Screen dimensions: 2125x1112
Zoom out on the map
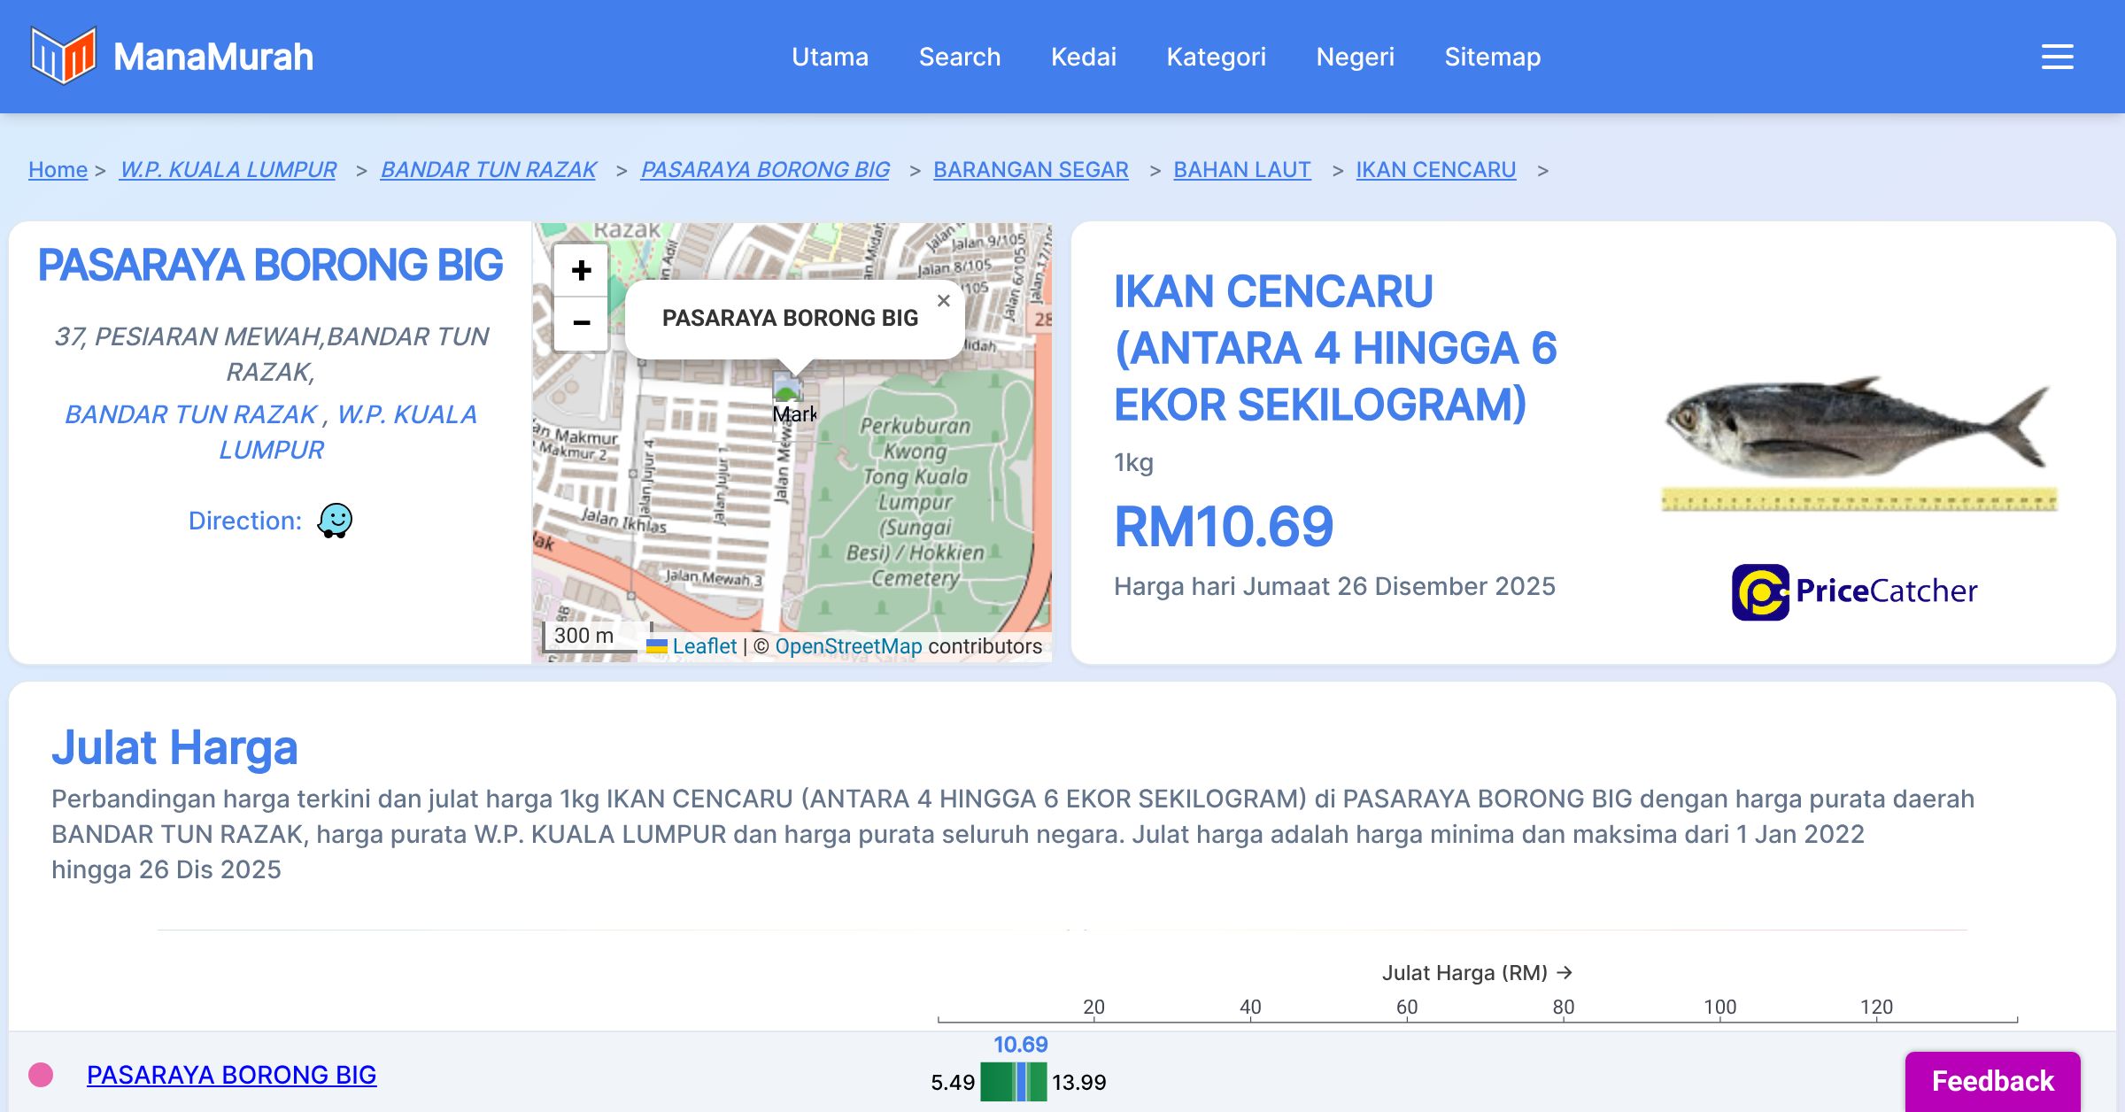pyautogui.click(x=581, y=323)
